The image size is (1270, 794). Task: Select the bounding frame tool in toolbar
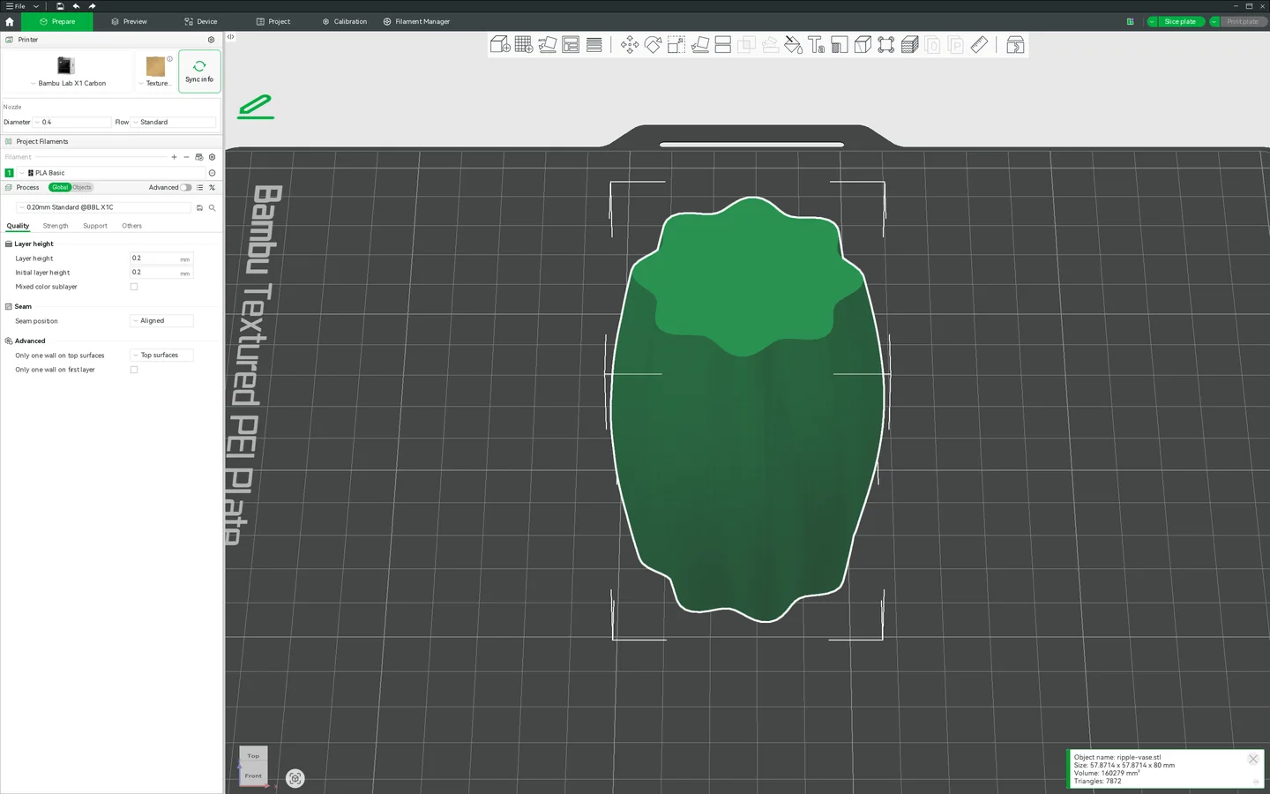coord(886,45)
